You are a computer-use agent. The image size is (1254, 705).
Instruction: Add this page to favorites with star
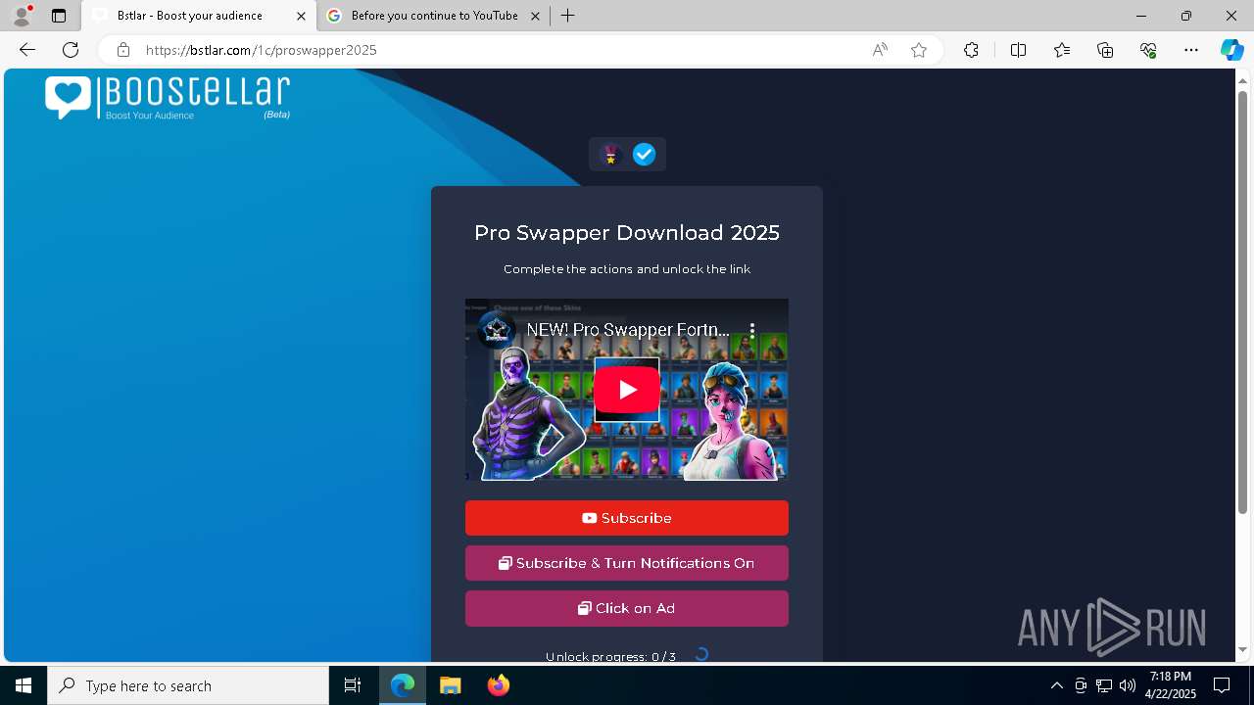click(x=919, y=50)
